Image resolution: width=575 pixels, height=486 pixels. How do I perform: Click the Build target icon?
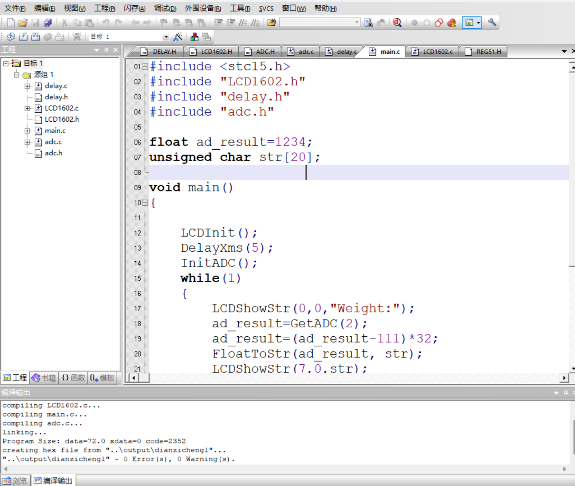[x=23, y=37]
